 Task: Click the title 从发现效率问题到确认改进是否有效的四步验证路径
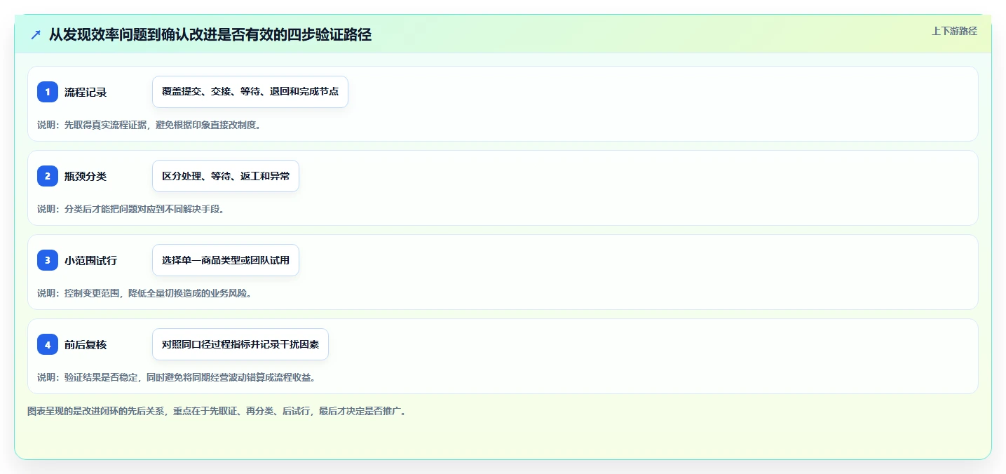click(x=210, y=34)
